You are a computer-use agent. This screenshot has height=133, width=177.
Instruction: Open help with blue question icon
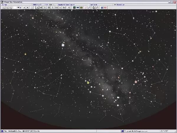coord(102,8)
